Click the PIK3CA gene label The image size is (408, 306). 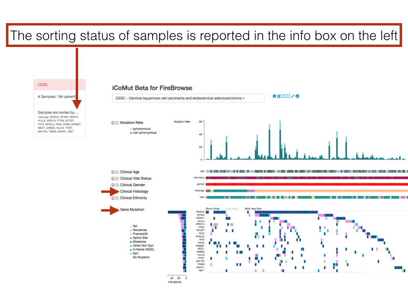coord(200,212)
